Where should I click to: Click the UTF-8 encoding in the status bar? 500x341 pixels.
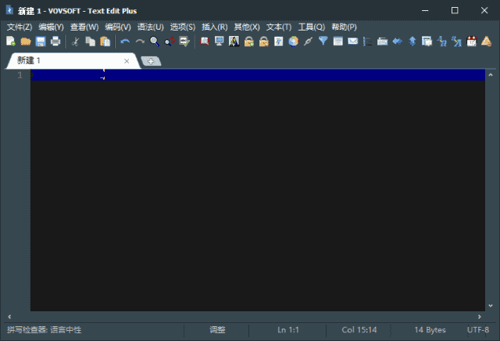click(477, 330)
